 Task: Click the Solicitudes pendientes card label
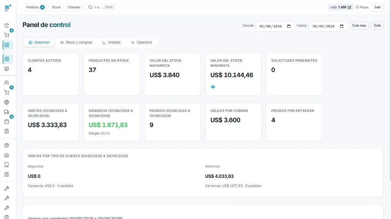[x=294, y=61]
